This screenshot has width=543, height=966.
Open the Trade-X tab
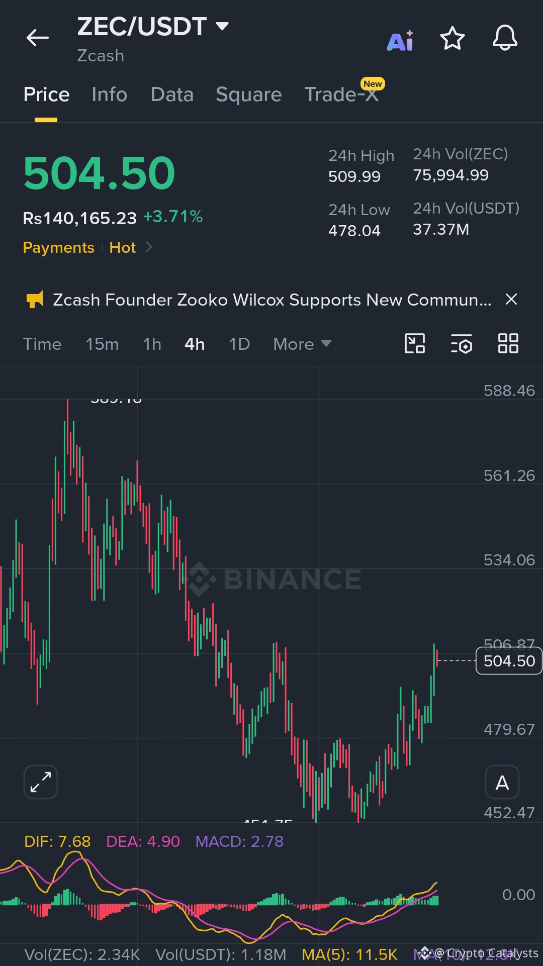(x=342, y=94)
